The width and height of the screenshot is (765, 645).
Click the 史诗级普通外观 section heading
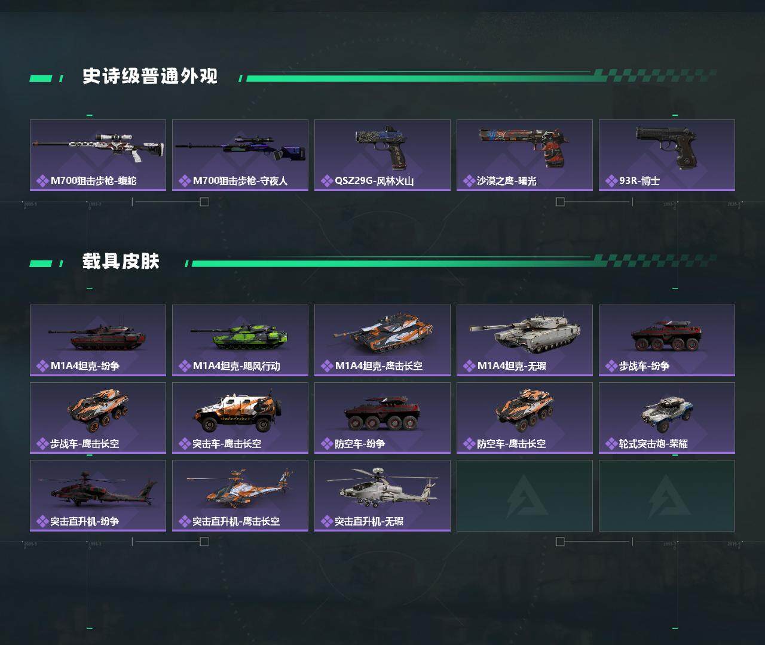click(x=150, y=76)
